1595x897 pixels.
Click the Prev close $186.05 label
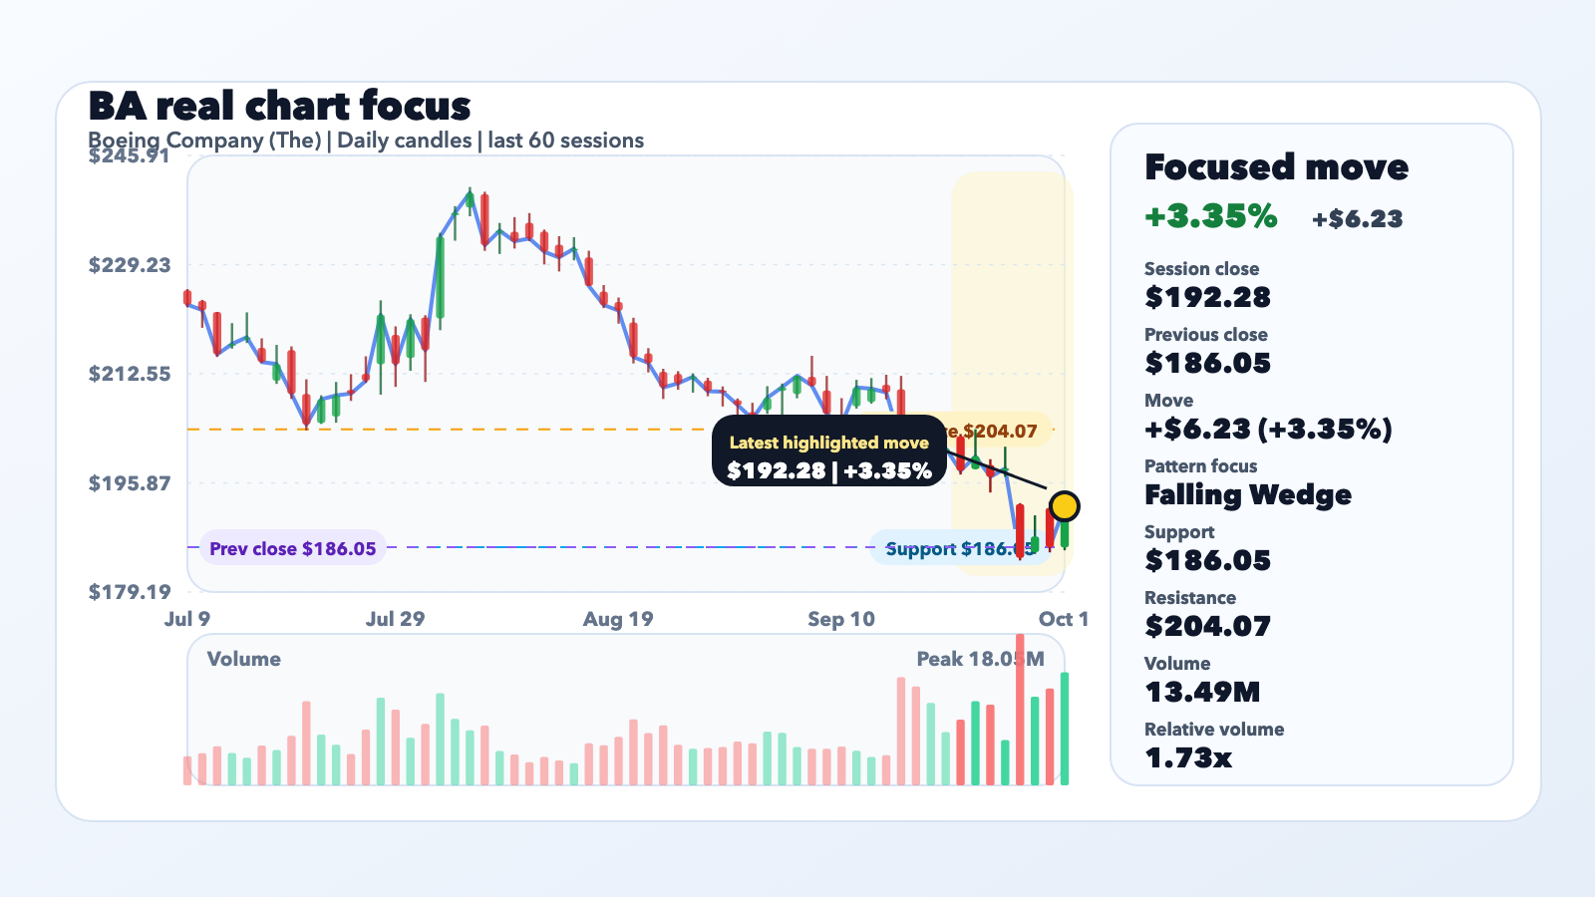click(x=293, y=548)
